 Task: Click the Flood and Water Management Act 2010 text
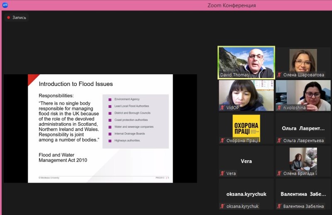pos(63,158)
